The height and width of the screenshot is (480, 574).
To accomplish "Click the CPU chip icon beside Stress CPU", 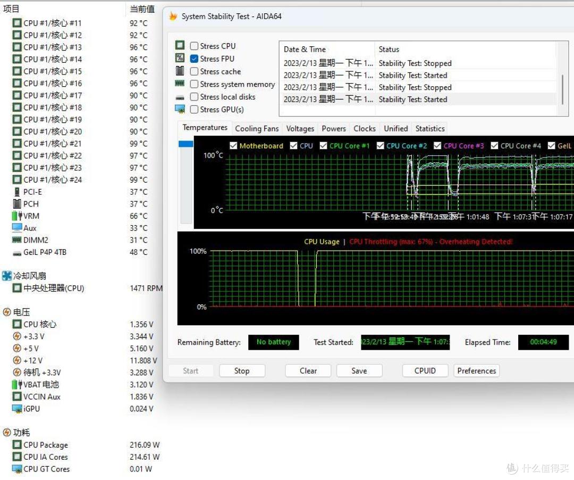I will tap(180, 45).
